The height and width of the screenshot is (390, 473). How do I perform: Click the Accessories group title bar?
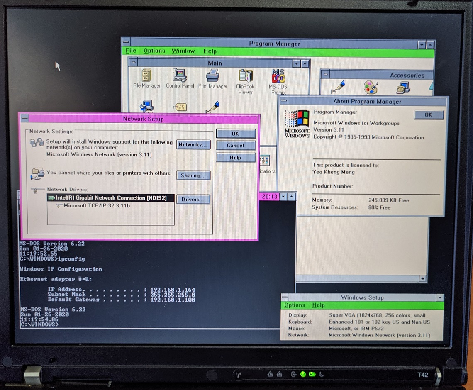tap(381, 75)
